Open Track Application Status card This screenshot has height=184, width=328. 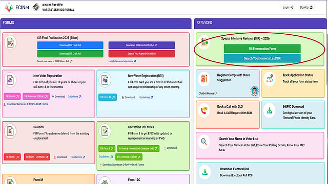(x=293, y=83)
